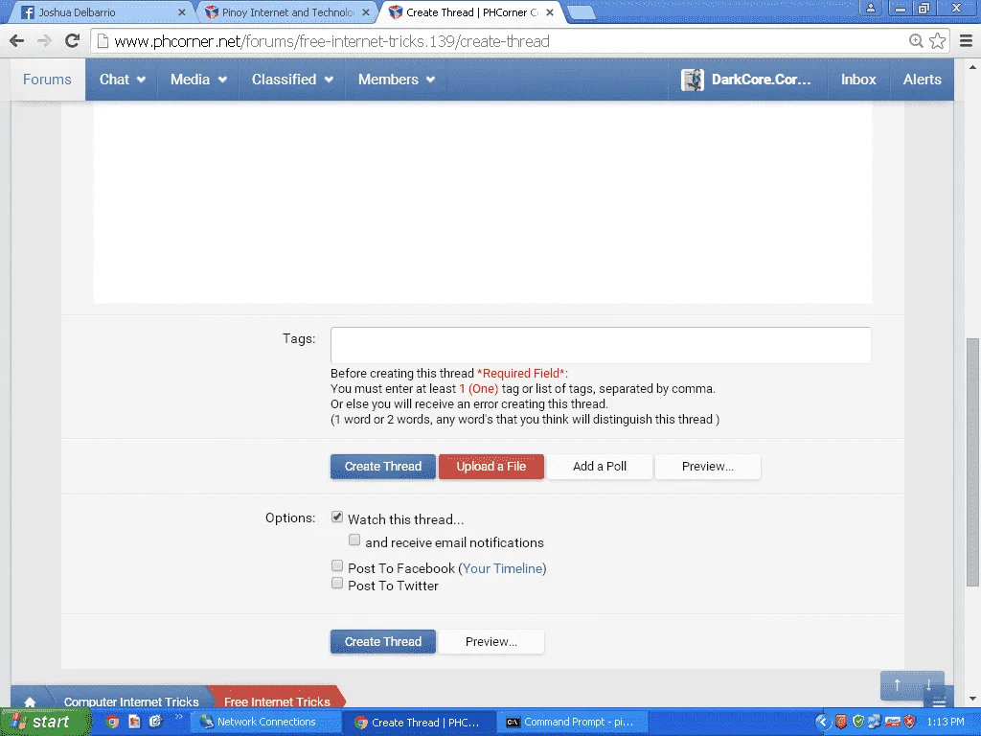This screenshot has width=981, height=736.
Task: Open the Chrome hamburger menu
Action: (966, 41)
